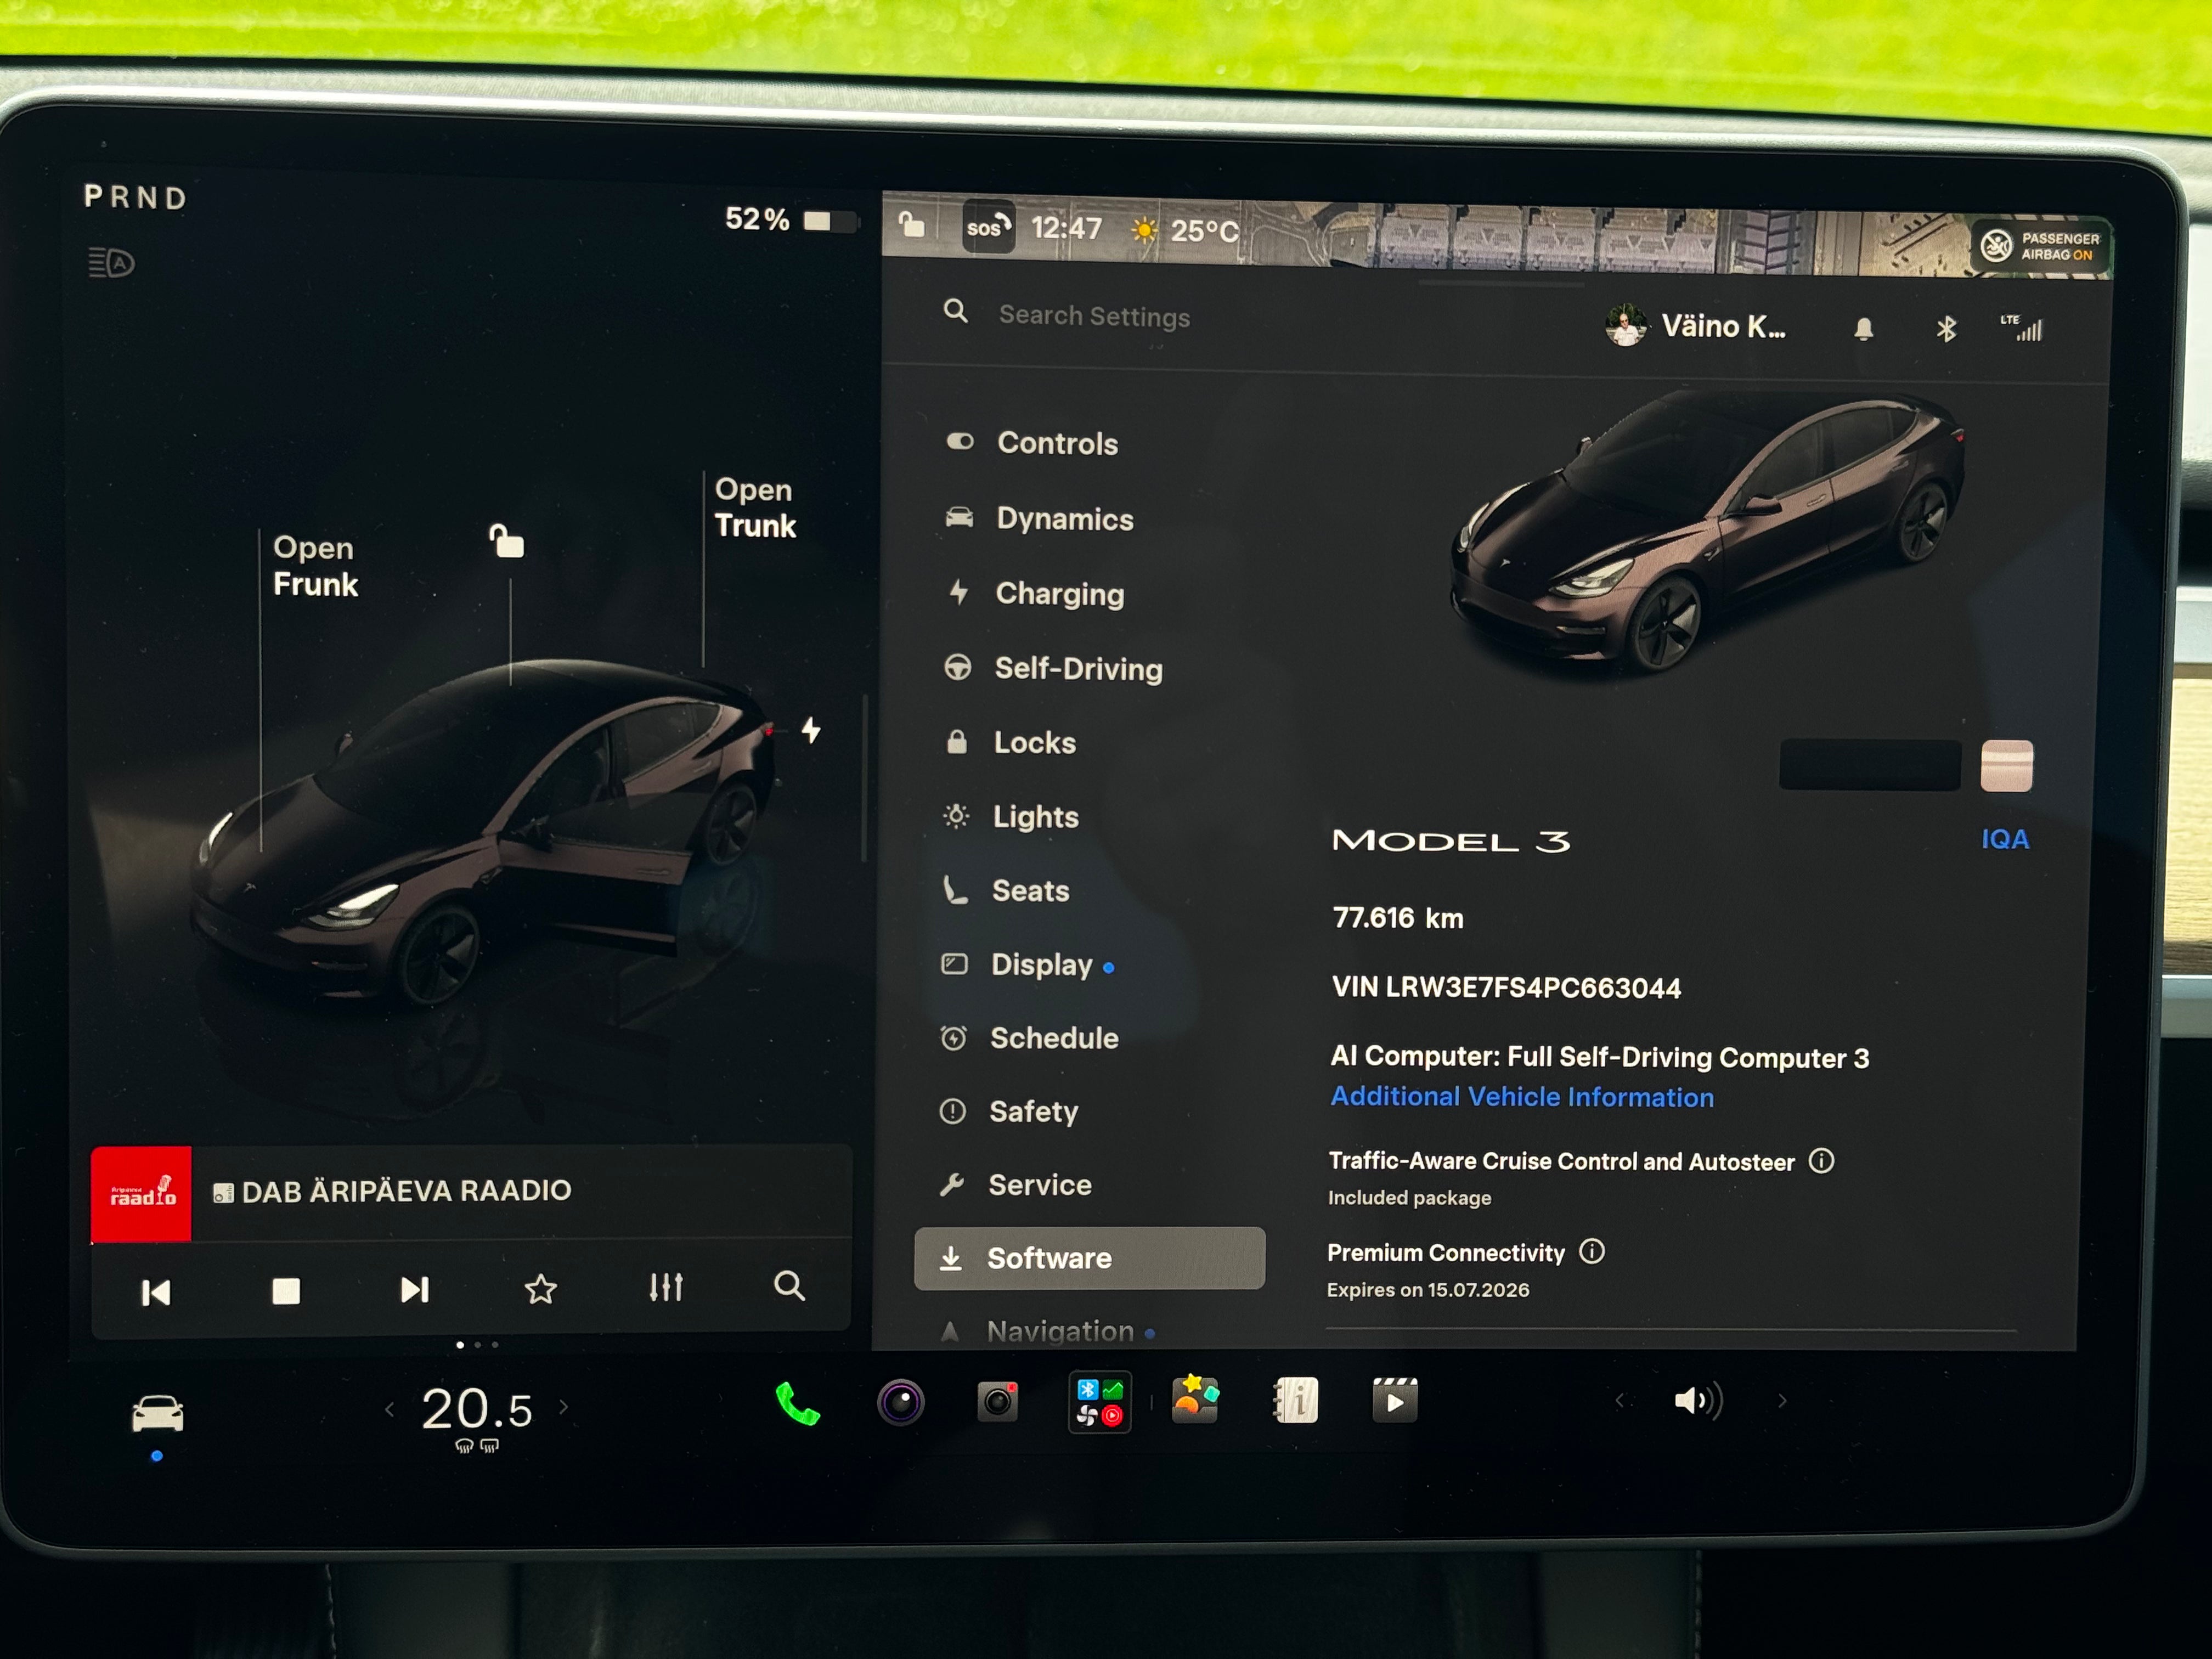Open the Väino K driver profile

(1695, 326)
